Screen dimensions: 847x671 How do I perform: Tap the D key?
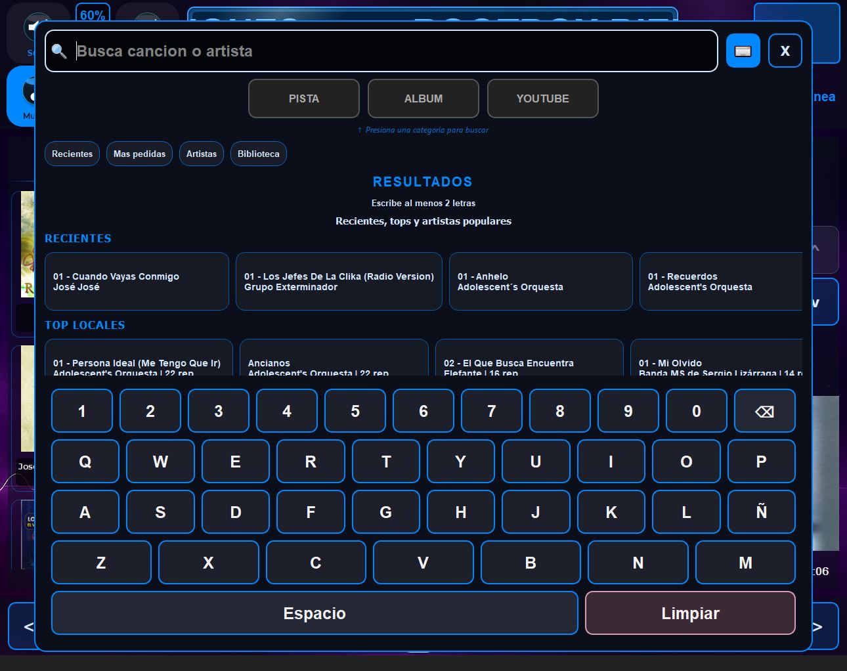pyautogui.click(x=236, y=512)
